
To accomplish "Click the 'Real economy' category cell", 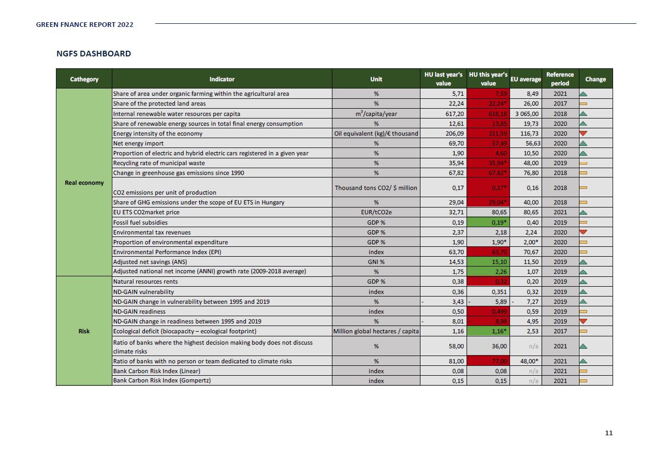I will pos(84,183).
